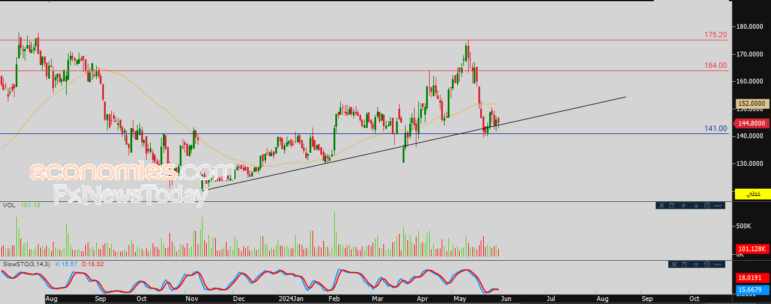The width and height of the screenshot is (771, 304).
Task: Open SlowSTO indicator settings gear
Action: [x=707, y=264]
